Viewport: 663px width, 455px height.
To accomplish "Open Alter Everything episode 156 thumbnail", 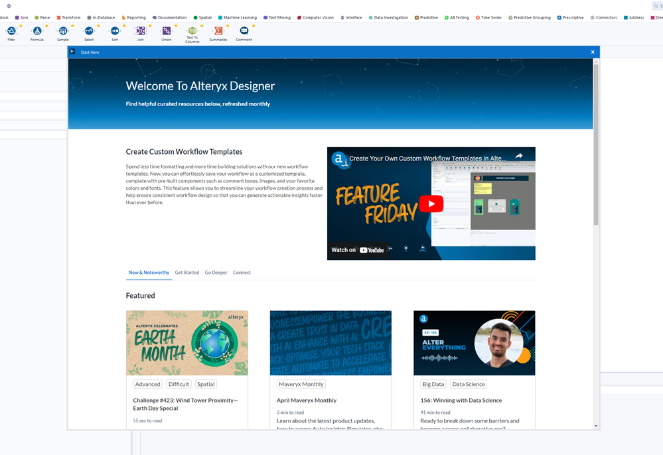I will (475, 343).
